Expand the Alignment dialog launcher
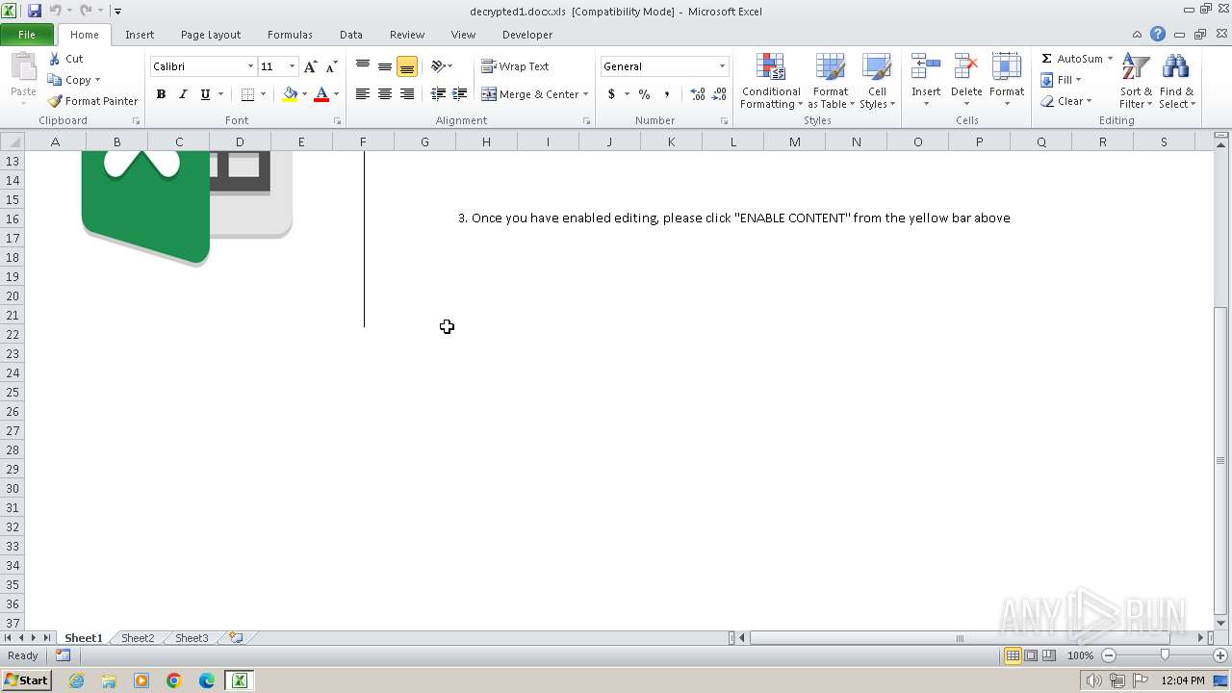The image size is (1232, 693). pyautogui.click(x=586, y=121)
